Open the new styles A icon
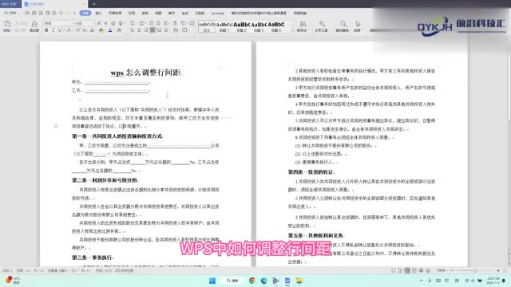The image size is (511, 287). (x=303, y=24)
